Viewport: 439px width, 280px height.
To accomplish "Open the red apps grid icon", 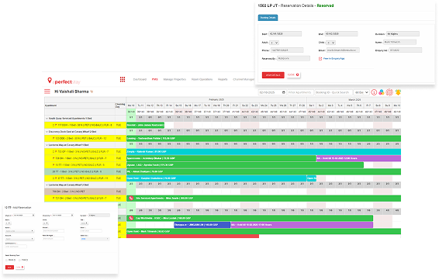I will (123, 79).
